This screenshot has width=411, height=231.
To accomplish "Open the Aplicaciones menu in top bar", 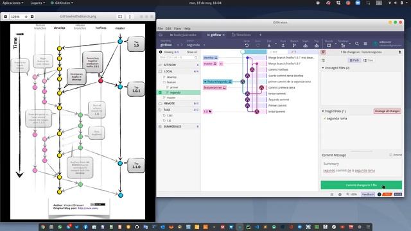I will [x=13, y=3].
